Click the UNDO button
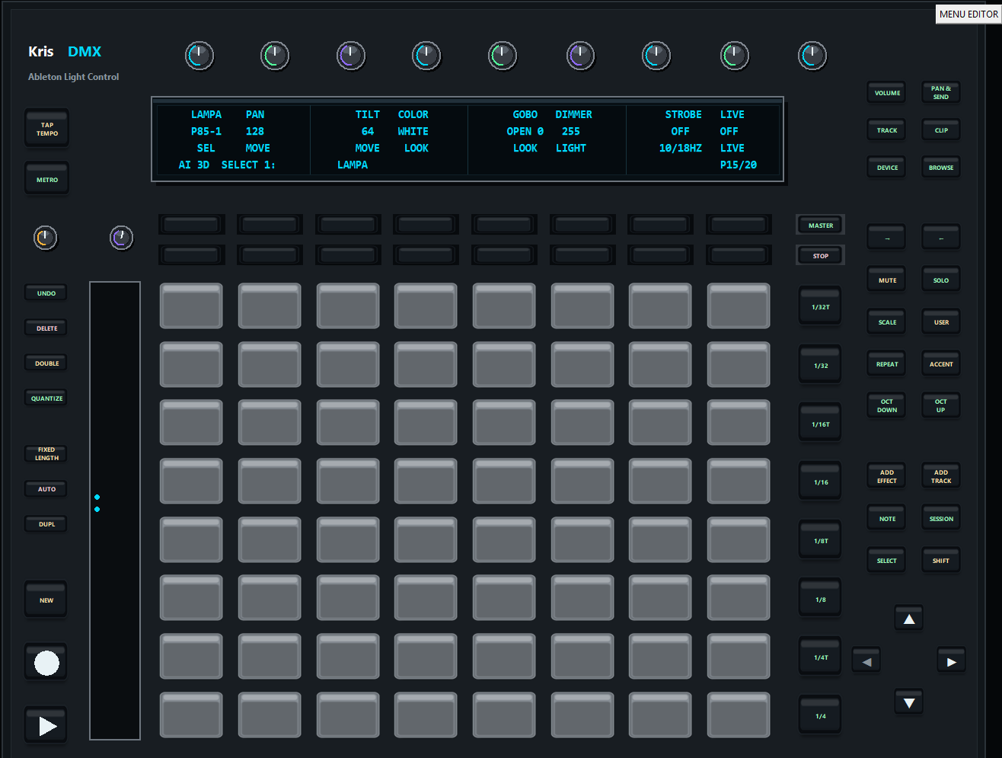 point(46,293)
